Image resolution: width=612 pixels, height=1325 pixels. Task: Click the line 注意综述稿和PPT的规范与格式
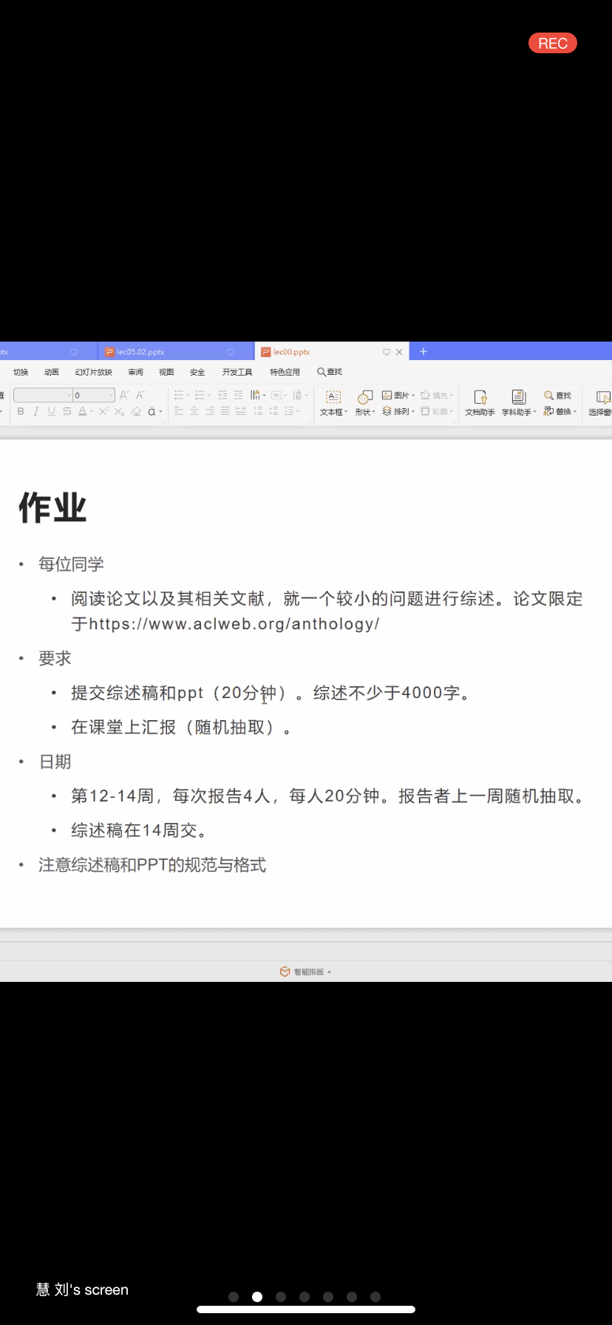pos(152,864)
